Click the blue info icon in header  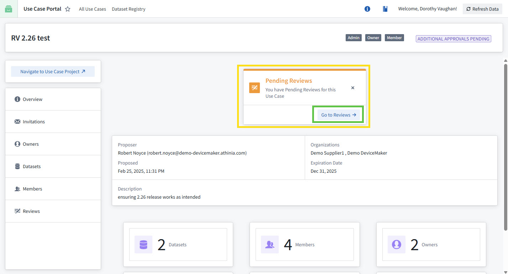tap(367, 9)
